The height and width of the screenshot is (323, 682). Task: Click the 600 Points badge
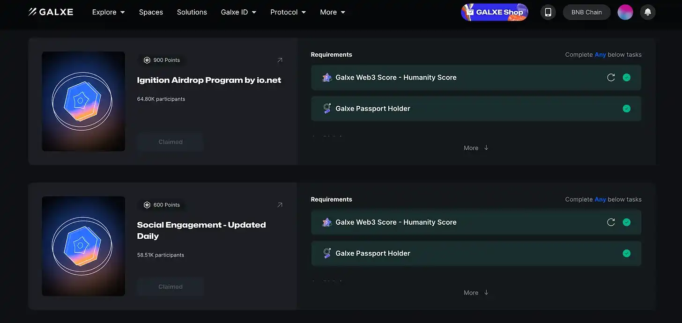162,205
